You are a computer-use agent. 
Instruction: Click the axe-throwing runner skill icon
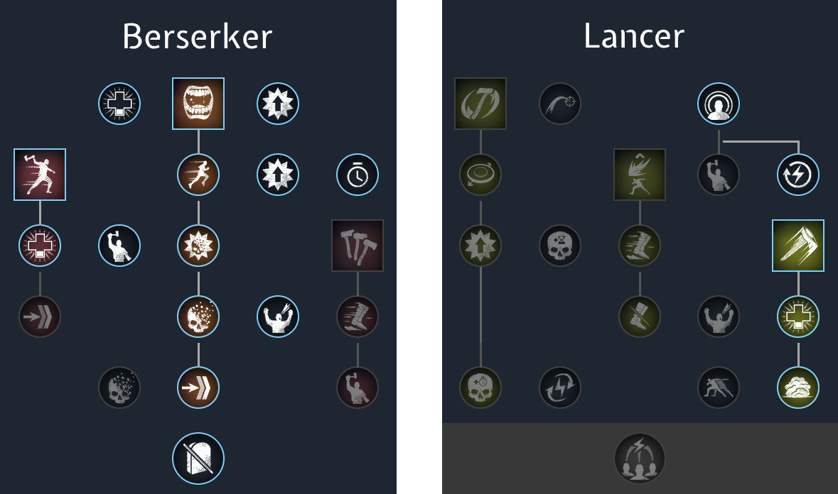tap(40, 175)
